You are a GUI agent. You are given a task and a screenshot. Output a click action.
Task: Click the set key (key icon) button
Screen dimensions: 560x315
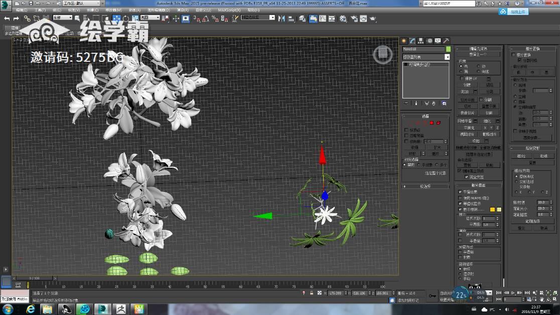433,296
